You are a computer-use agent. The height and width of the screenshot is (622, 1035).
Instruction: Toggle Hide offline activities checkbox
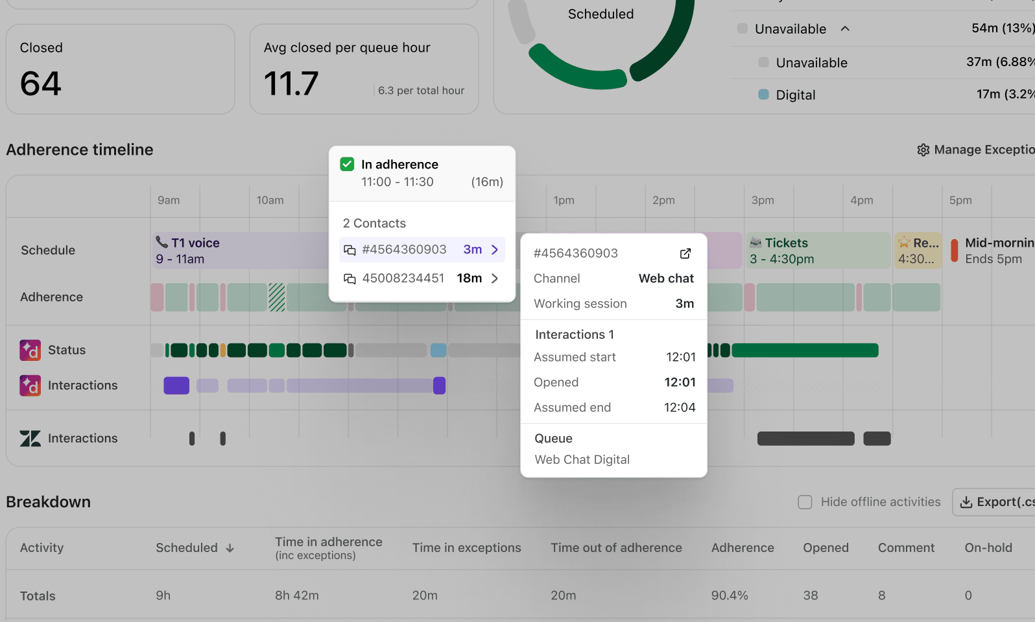pyautogui.click(x=805, y=502)
